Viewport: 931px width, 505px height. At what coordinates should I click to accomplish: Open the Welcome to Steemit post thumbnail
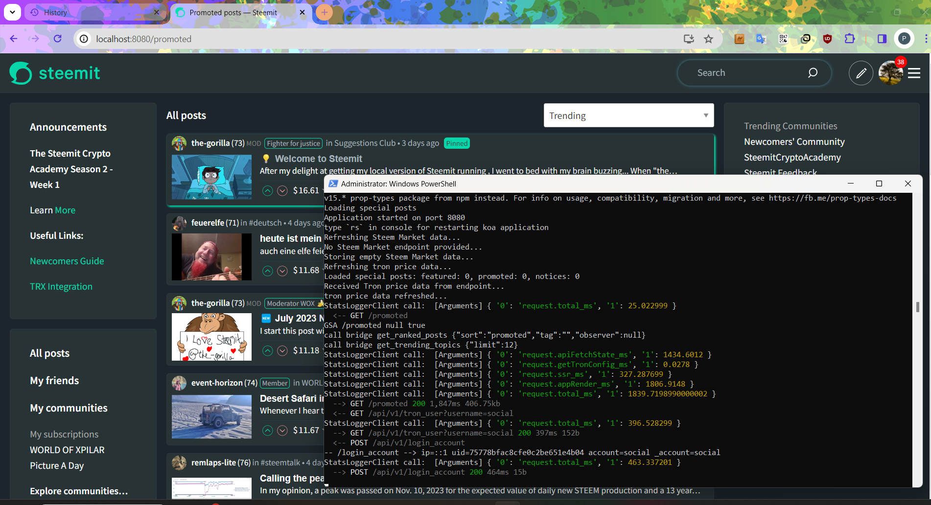pos(211,177)
